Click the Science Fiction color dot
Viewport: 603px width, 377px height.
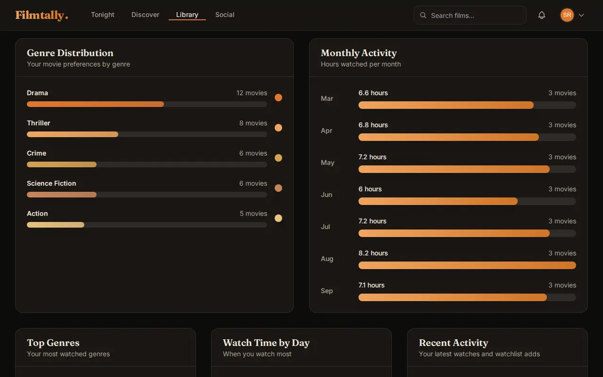pos(278,188)
